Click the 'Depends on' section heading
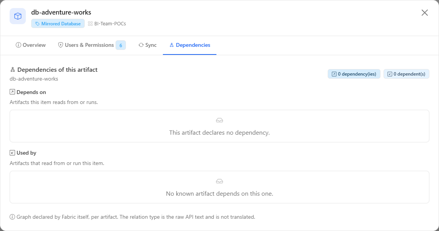Screen dimensions: 439x231 click(31, 92)
